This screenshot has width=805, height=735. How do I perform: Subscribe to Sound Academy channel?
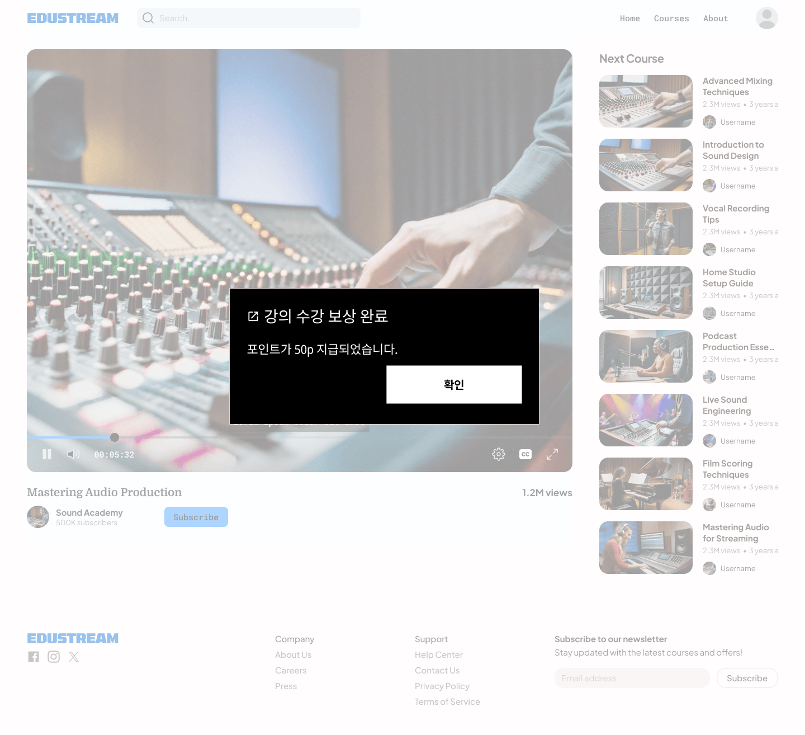(196, 517)
